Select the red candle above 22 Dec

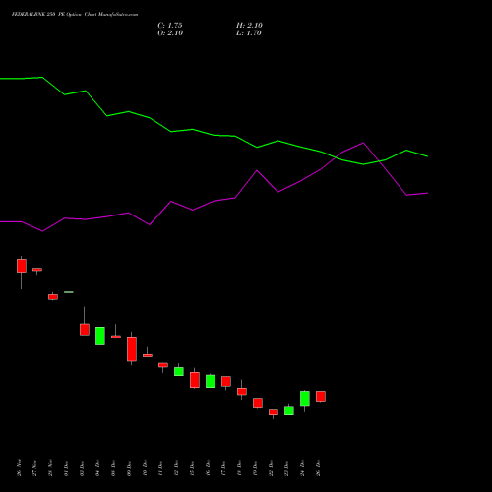[x=274, y=412]
